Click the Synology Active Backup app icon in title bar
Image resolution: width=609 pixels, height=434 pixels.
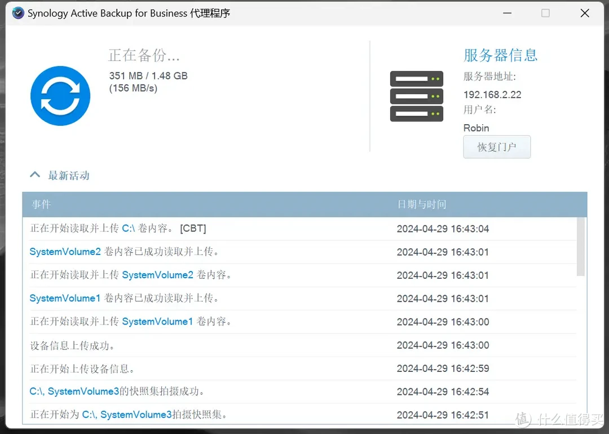click(18, 13)
